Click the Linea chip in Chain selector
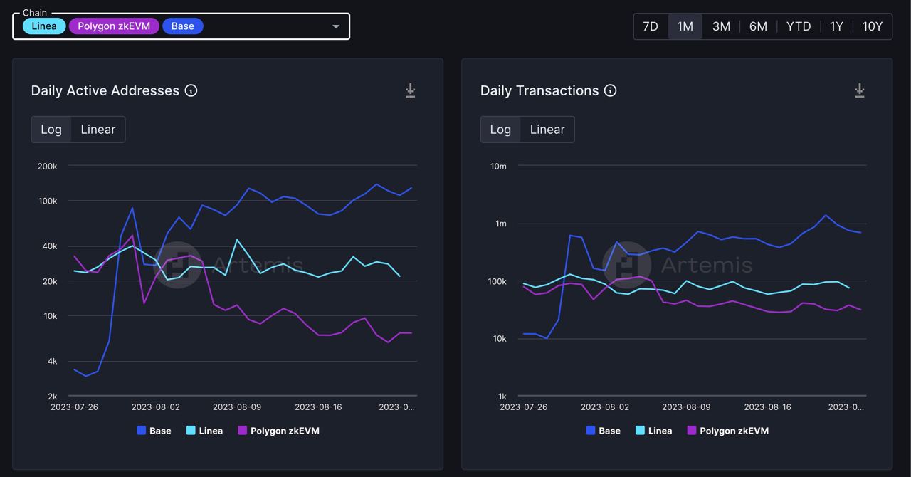 click(x=44, y=26)
